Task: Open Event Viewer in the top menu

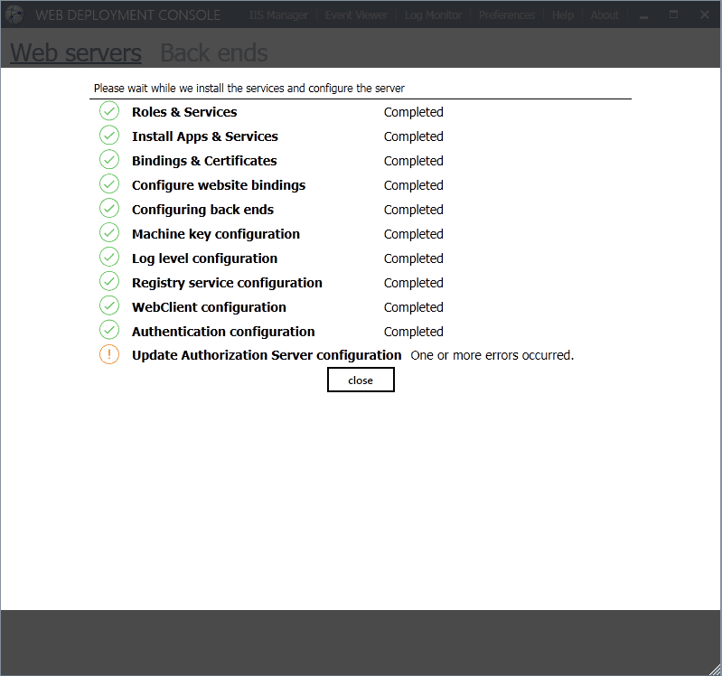Action: pyautogui.click(x=356, y=15)
